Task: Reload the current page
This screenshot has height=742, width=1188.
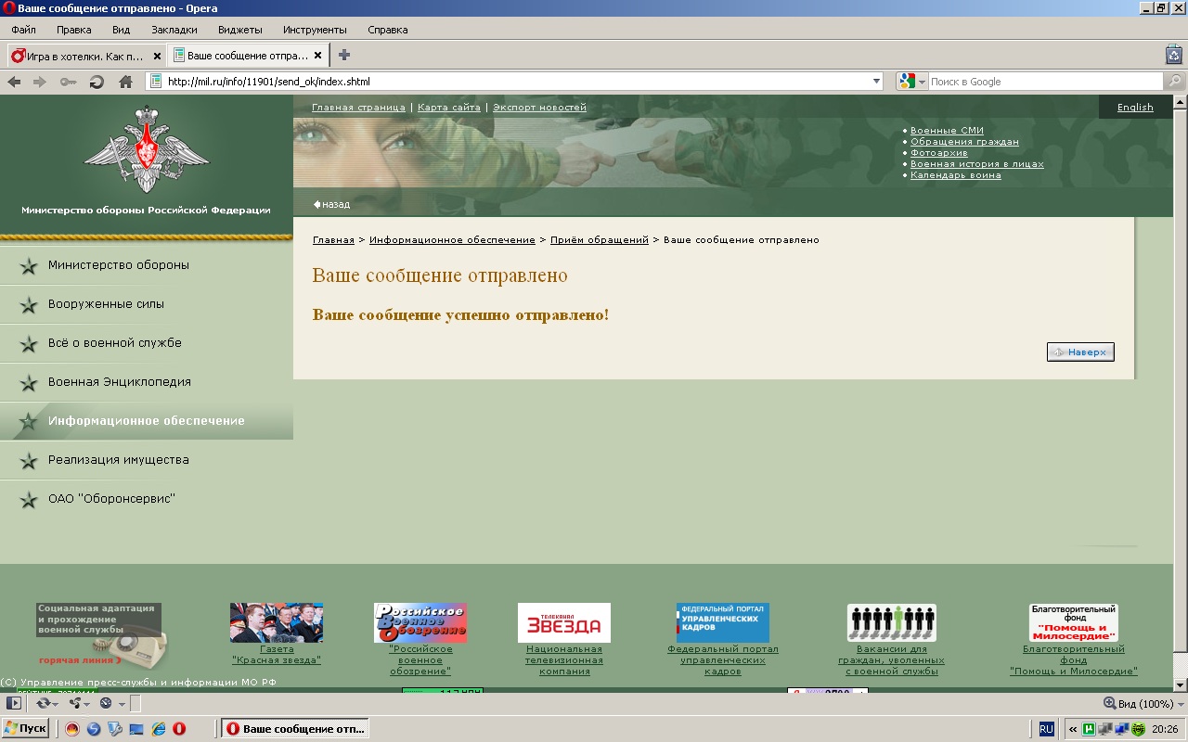Action: (x=96, y=82)
